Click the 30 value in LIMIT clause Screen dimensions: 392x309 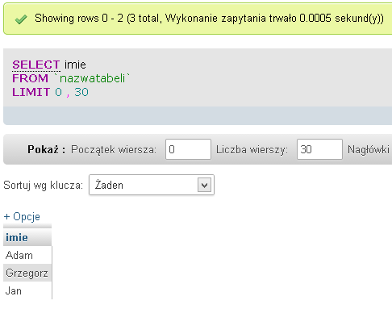click(x=81, y=92)
